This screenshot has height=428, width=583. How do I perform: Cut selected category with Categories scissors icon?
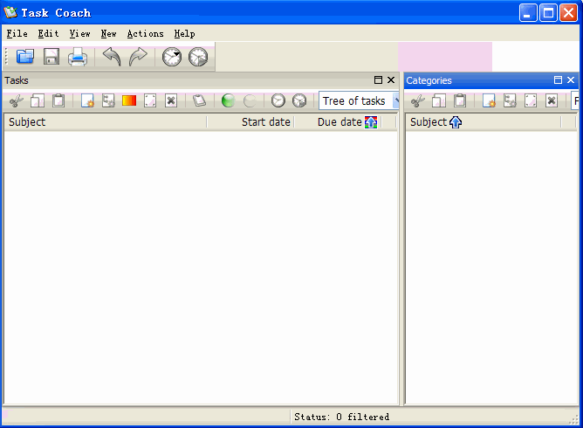point(418,100)
